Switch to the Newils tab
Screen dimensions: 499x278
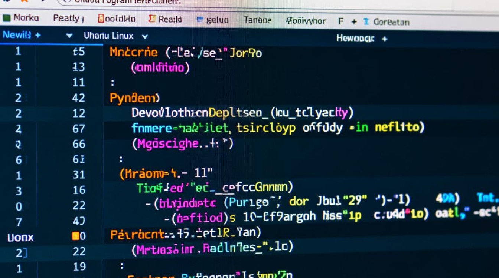17,35
